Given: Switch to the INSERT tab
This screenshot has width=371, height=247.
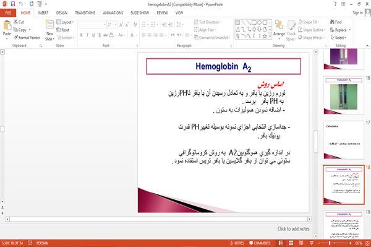Looking at the screenshot, I should (43, 13).
